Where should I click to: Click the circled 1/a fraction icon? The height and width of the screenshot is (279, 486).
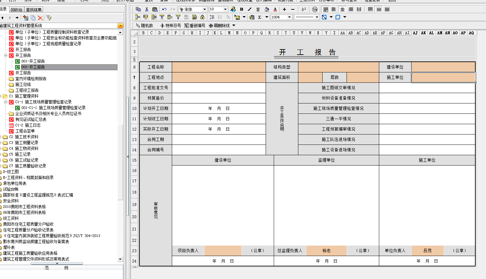click(315, 9)
